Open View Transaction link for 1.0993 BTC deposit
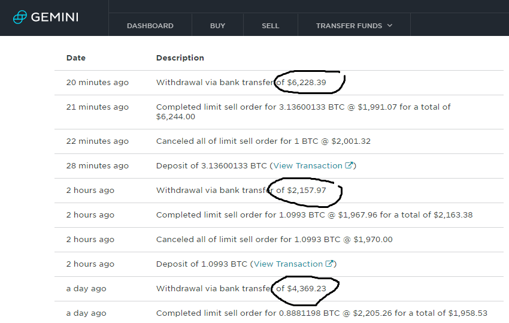Image resolution: width=509 pixels, height=323 pixels. [x=288, y=264]
